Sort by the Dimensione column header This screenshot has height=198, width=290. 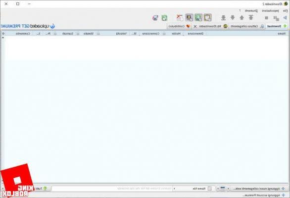click(x=195, y=34)
